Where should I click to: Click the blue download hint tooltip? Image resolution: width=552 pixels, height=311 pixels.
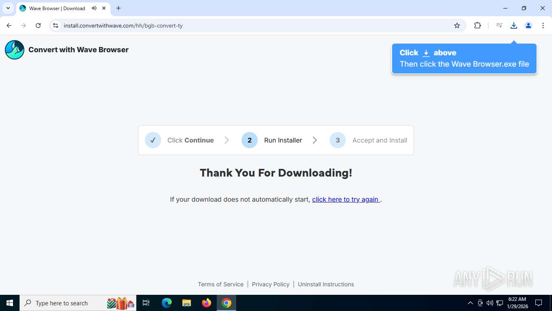[x=464, y=59]
